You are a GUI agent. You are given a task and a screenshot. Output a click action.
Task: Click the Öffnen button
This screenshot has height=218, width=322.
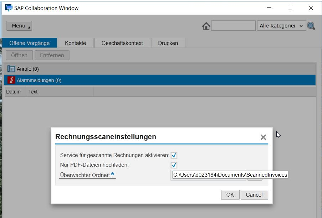[x=19, y=55]
